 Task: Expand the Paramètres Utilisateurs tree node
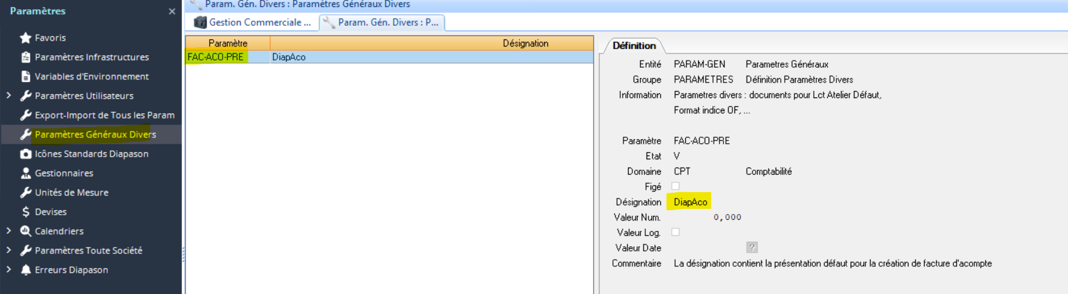coord(9,95)
